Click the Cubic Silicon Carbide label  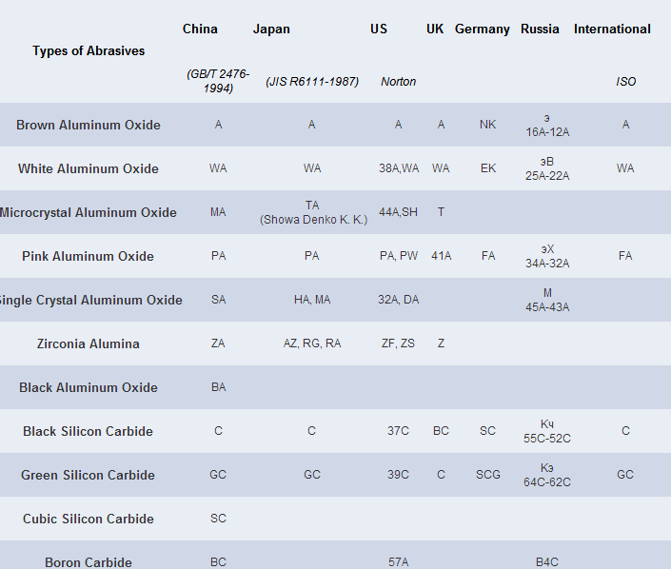[89, 519]
